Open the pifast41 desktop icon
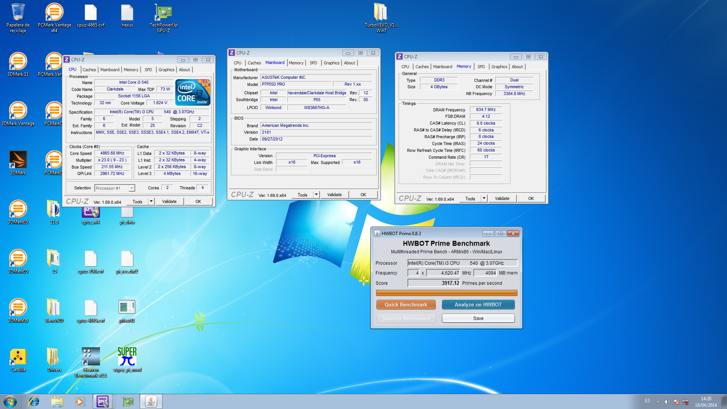This screenshot has width=727, height=409. point(127,311)
